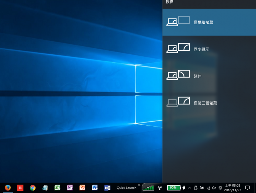Open Google Chrome from the taskbar
The image size is (256, 193).
coord(33,188)
